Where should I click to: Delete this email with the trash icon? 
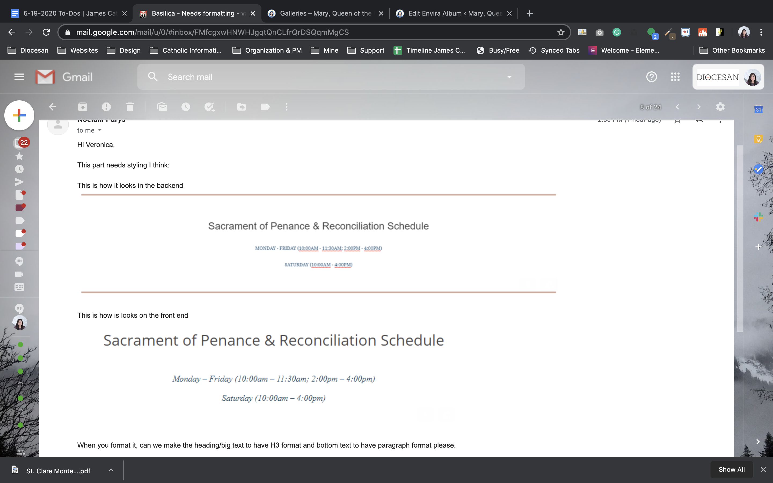tap(130, 107)
